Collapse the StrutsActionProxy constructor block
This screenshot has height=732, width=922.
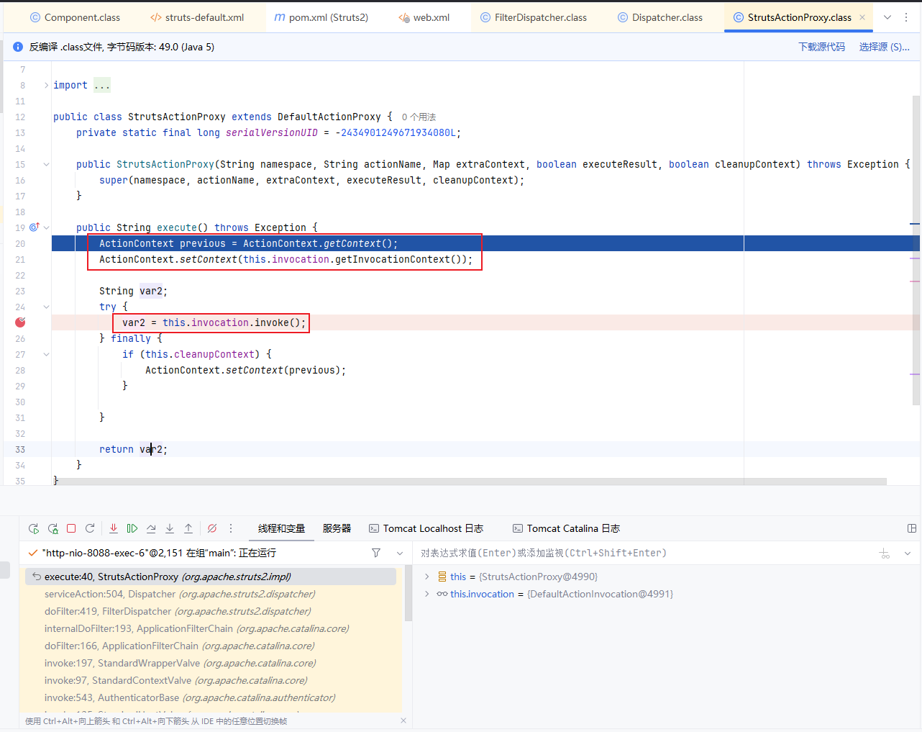(x=46, y=164)
